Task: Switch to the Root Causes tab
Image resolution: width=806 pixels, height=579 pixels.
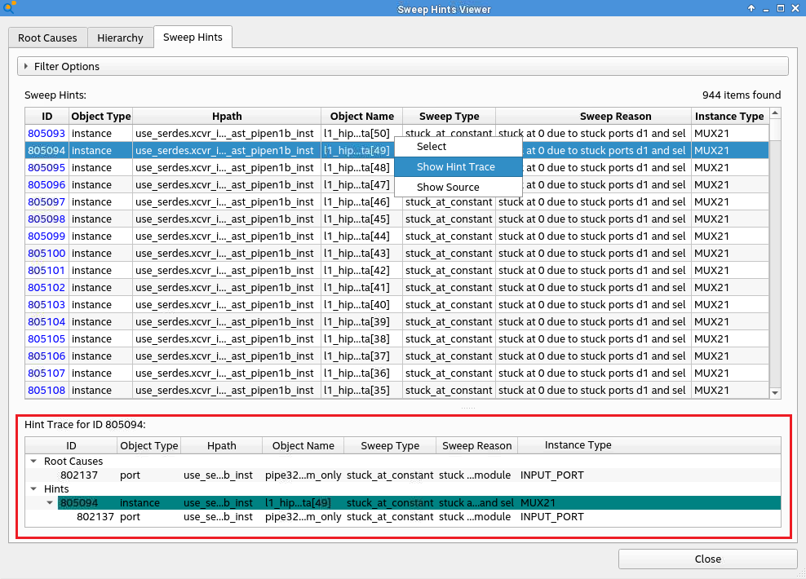Action: click(x=47, y=38)
